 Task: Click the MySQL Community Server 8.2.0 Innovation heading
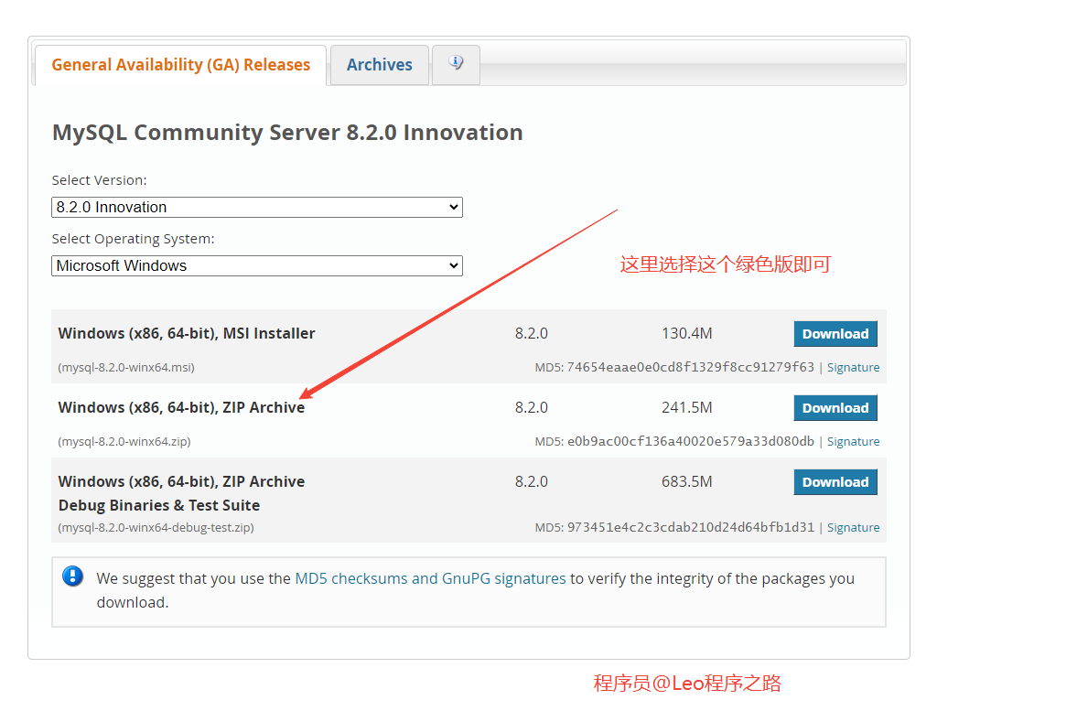click(287, 132)
